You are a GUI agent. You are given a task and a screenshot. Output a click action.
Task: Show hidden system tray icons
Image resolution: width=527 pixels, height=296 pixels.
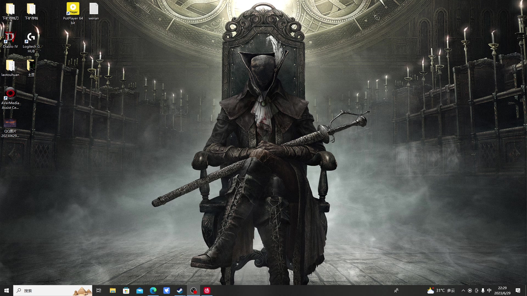pyautogui.click(x=463, y=291)
